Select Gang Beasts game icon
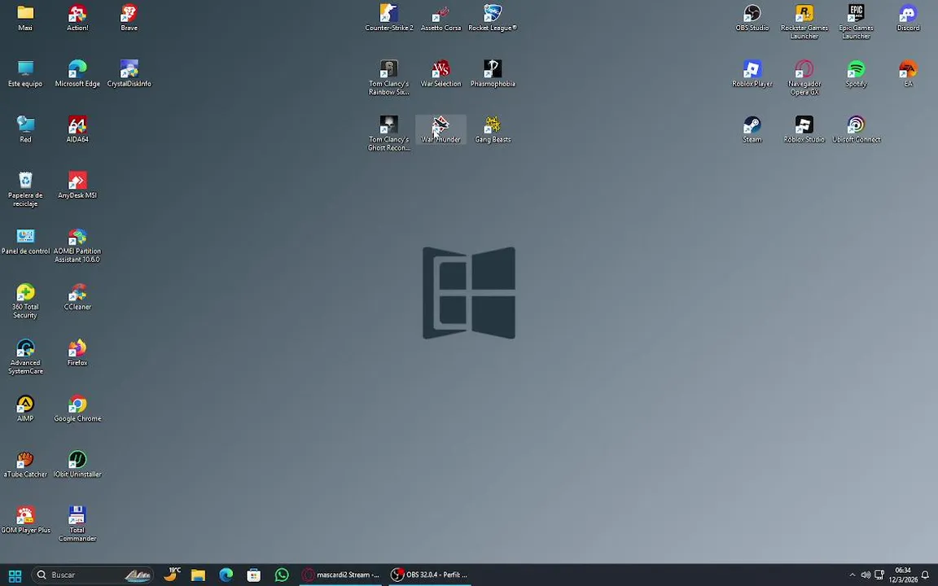 pos(493,129)
